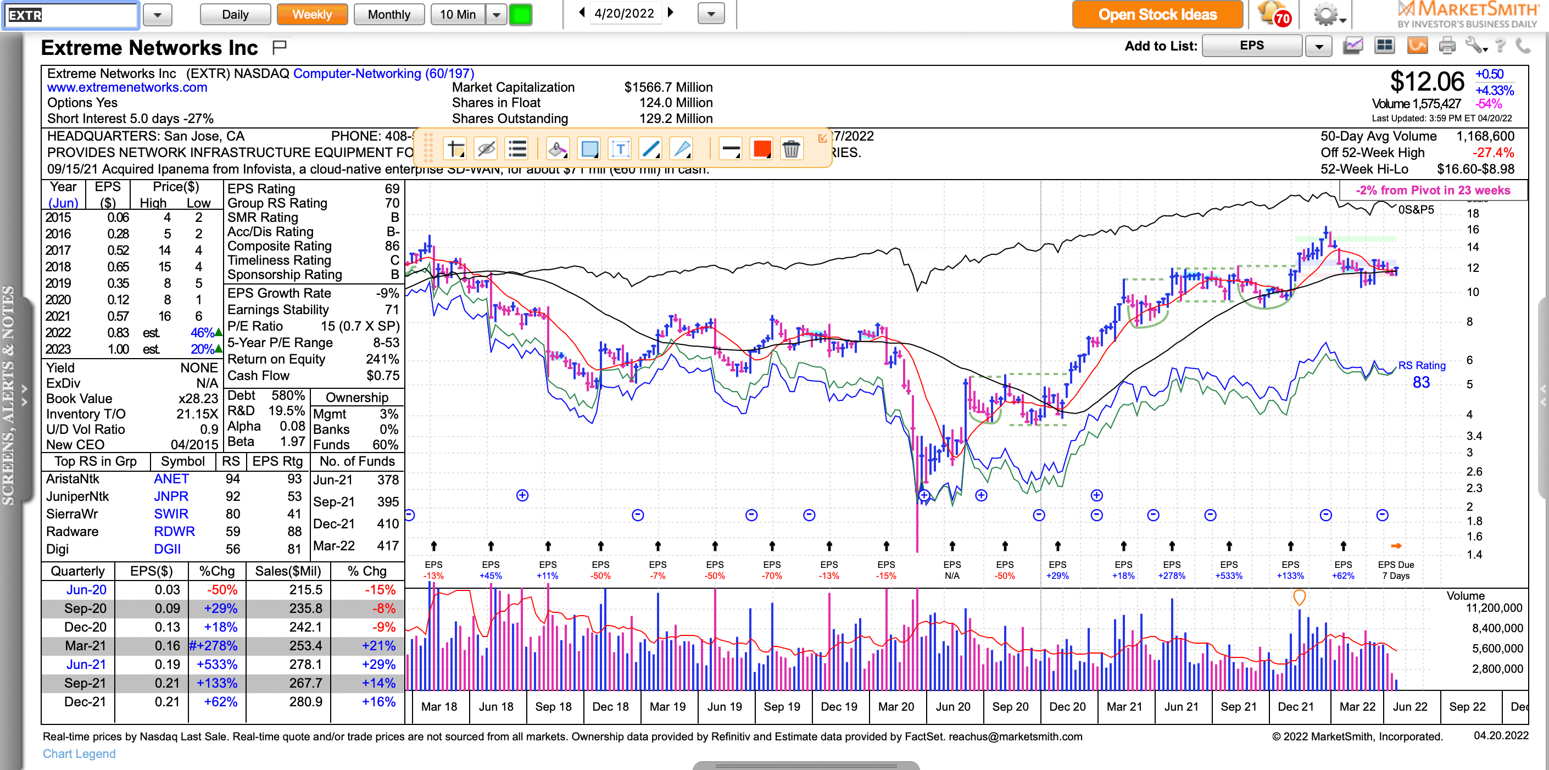The image size is (1549, 770).
Task: Click the bottom horizontal scrollbar
Action: (x=806, y=766)
